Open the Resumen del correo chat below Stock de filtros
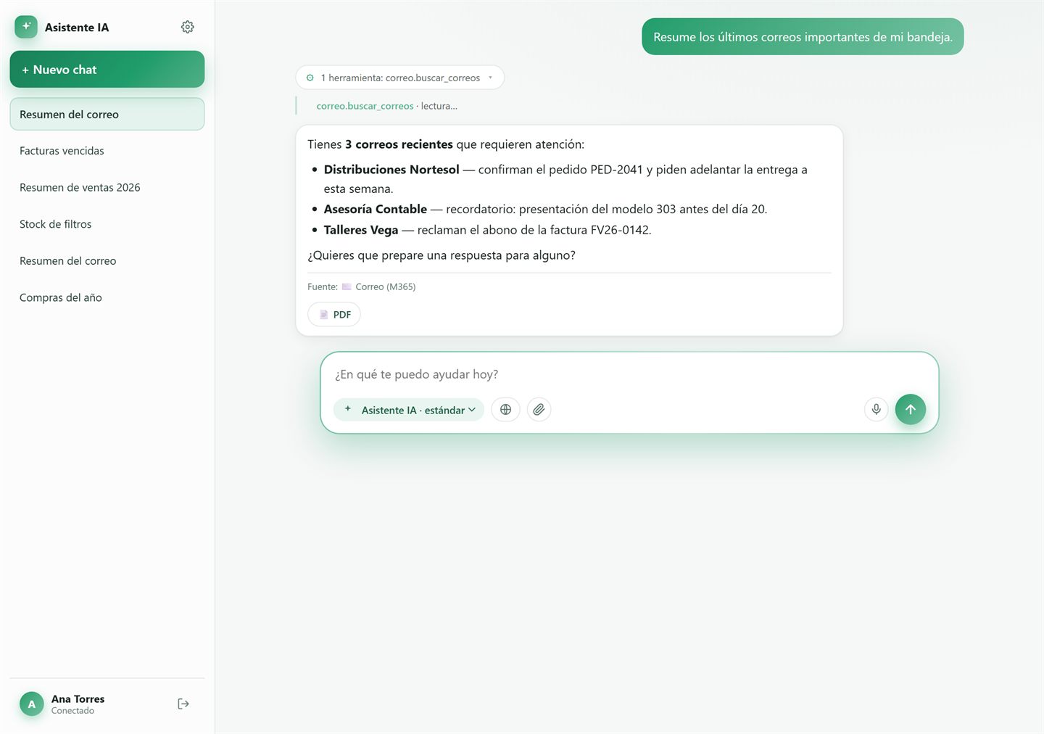The height and width of the screenshot is (734, 1044). tap(107, 261)
